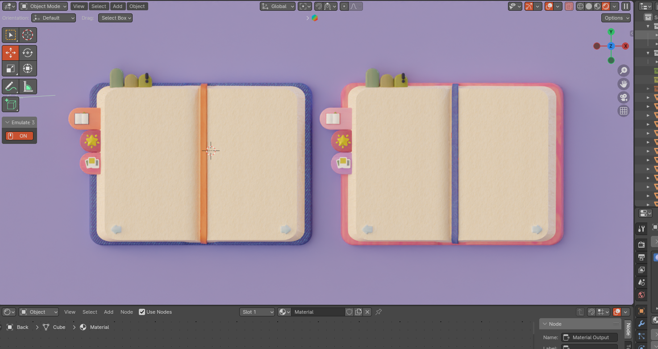Activate the Annotate pencil tool
The height and width of the screenshot is (349, 658).
point(10,87)
